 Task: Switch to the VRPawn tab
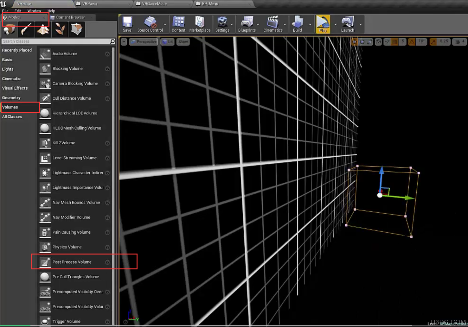103,4
